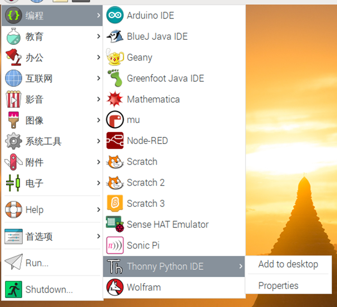Expand the 教育 submenu arrow

tap(98, 37)
